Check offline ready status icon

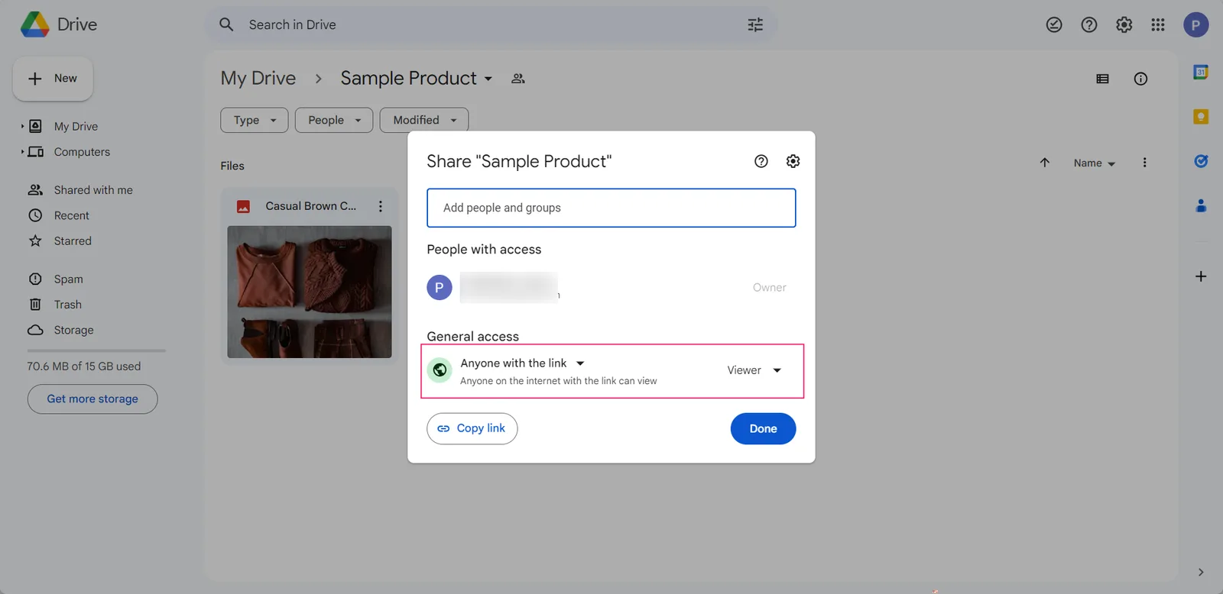(1054, 25)
